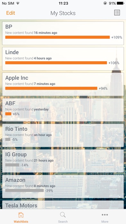Open the ABF stock entry

point(63,110)
